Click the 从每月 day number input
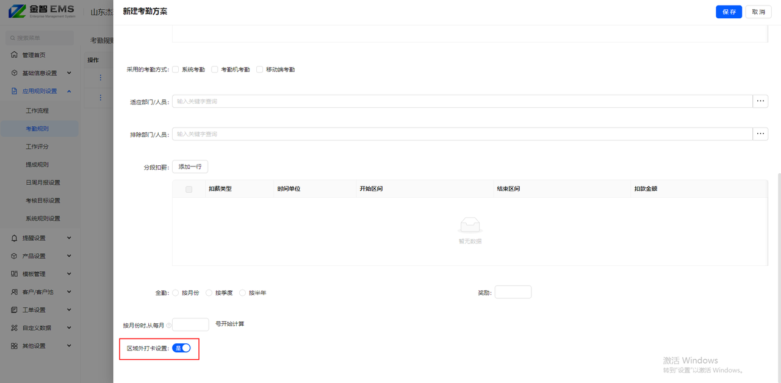Viewport: 781px width, 383px height. 190,324
